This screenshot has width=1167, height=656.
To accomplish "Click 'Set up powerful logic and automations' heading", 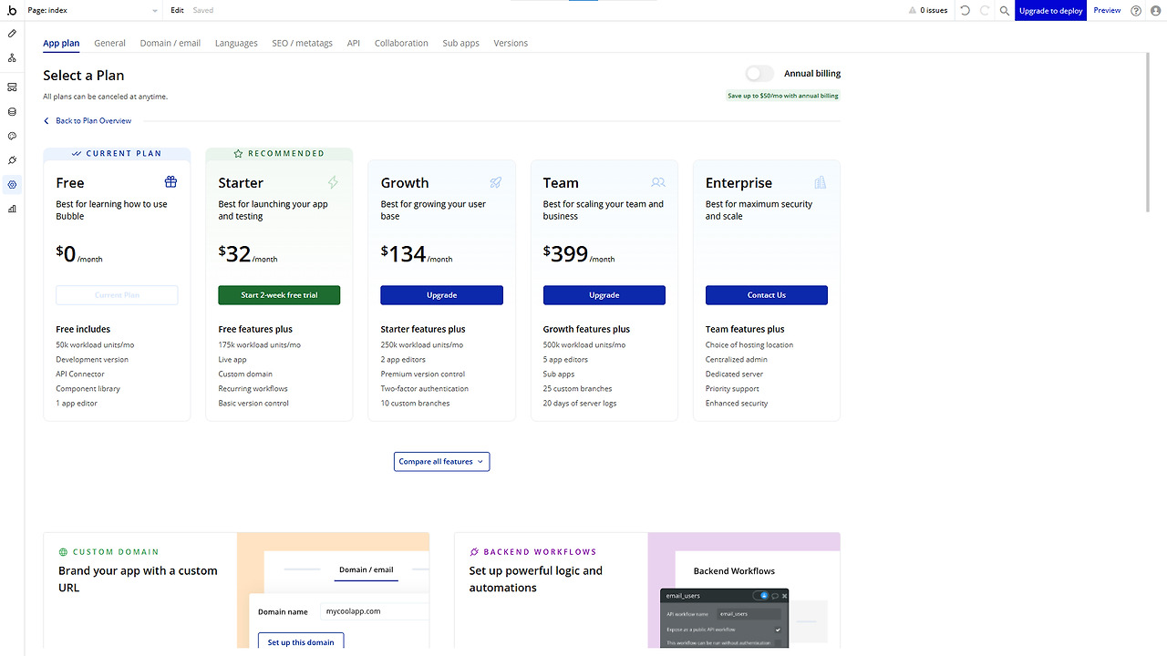I will click(536, 579).
